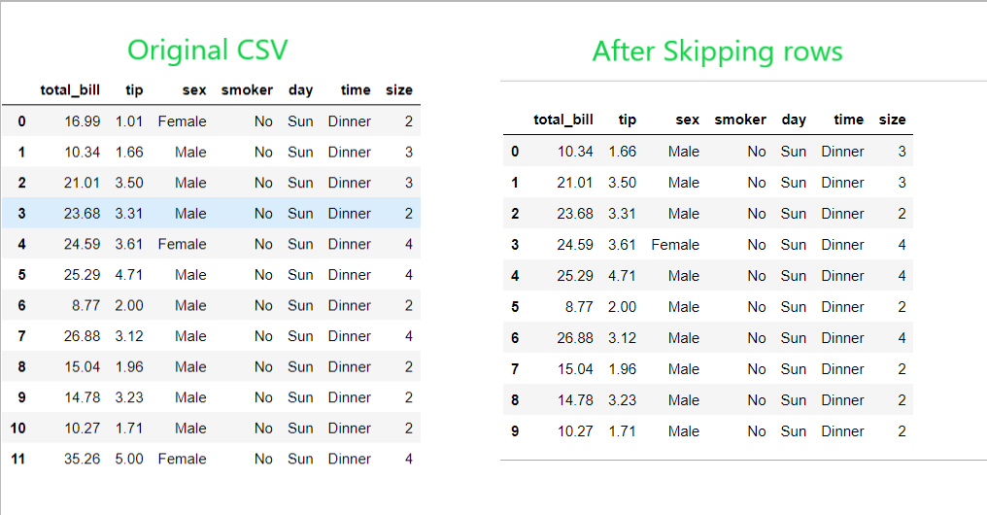Screen dimensions: 987x515
Task: Select sex column header in Original CSV table
Action: pos(194,90)
